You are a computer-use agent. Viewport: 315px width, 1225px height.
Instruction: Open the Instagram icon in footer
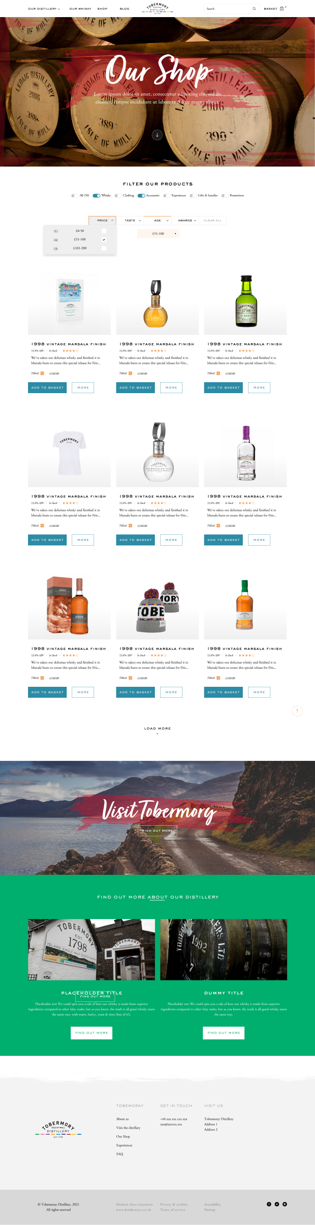(269, 1204)
